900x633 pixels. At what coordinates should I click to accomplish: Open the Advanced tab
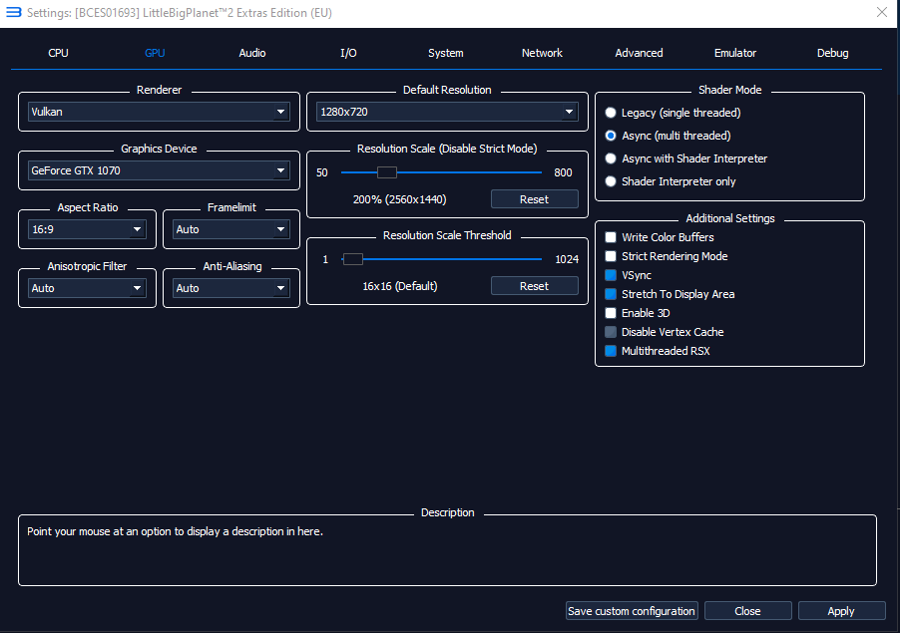point(639,53)
